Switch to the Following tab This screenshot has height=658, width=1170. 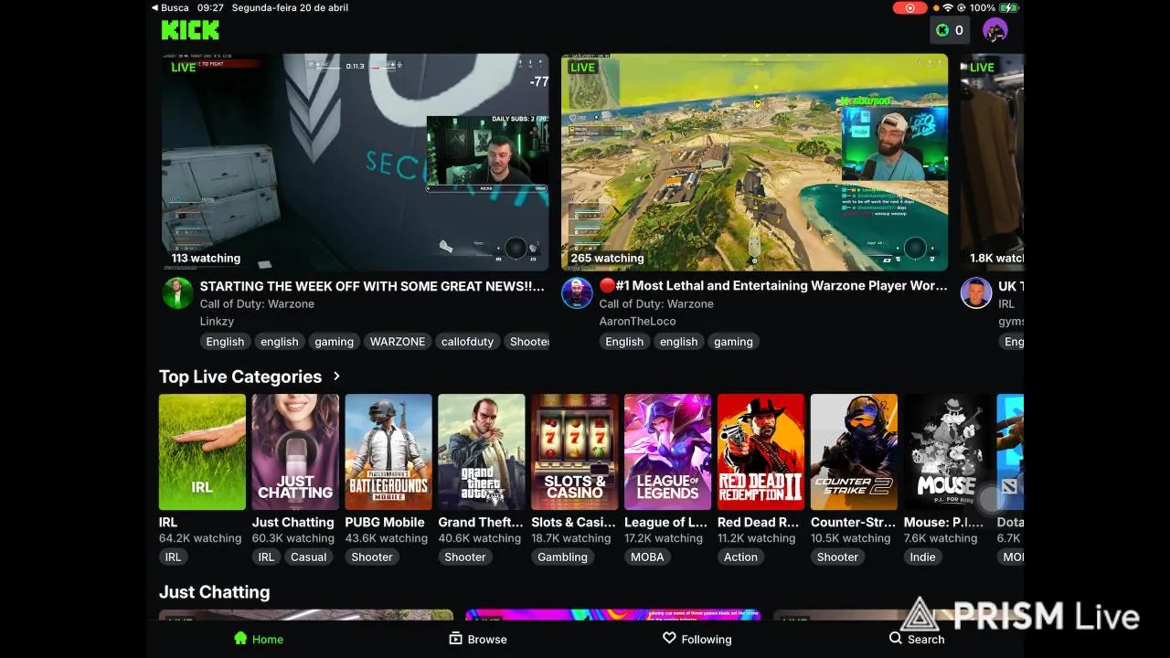pos(697,639)
